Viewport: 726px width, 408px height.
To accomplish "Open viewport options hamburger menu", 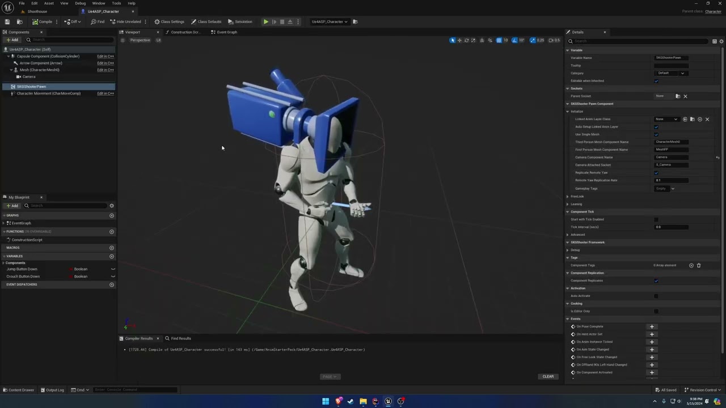I will click(x=123, y=40).
